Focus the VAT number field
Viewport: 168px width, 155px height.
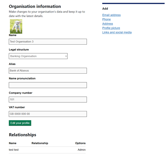pos(48,114)
